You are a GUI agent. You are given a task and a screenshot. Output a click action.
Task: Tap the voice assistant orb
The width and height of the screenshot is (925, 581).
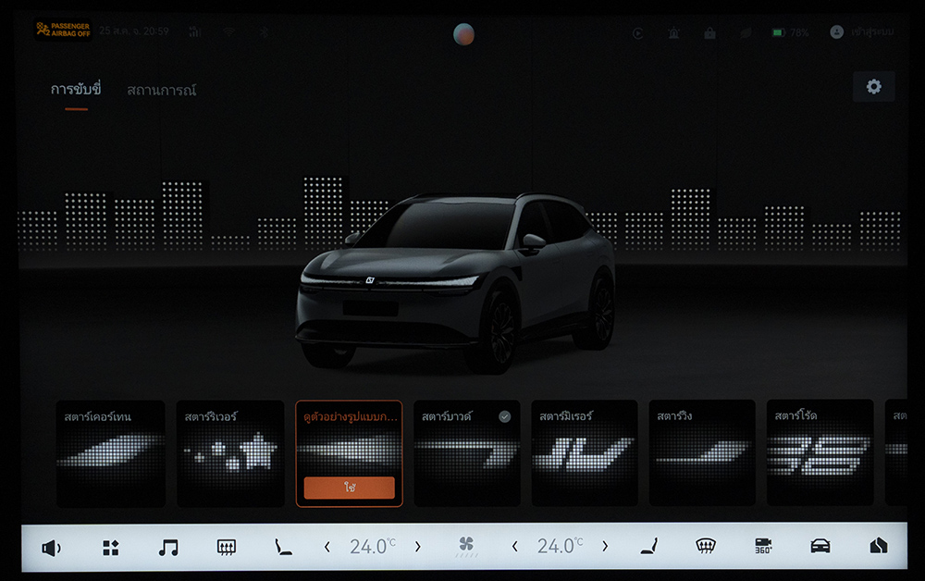463,34
